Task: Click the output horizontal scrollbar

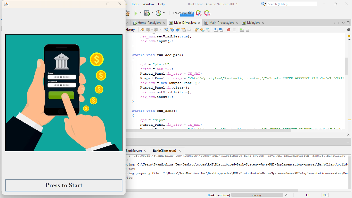Action: tap(212, 190)
